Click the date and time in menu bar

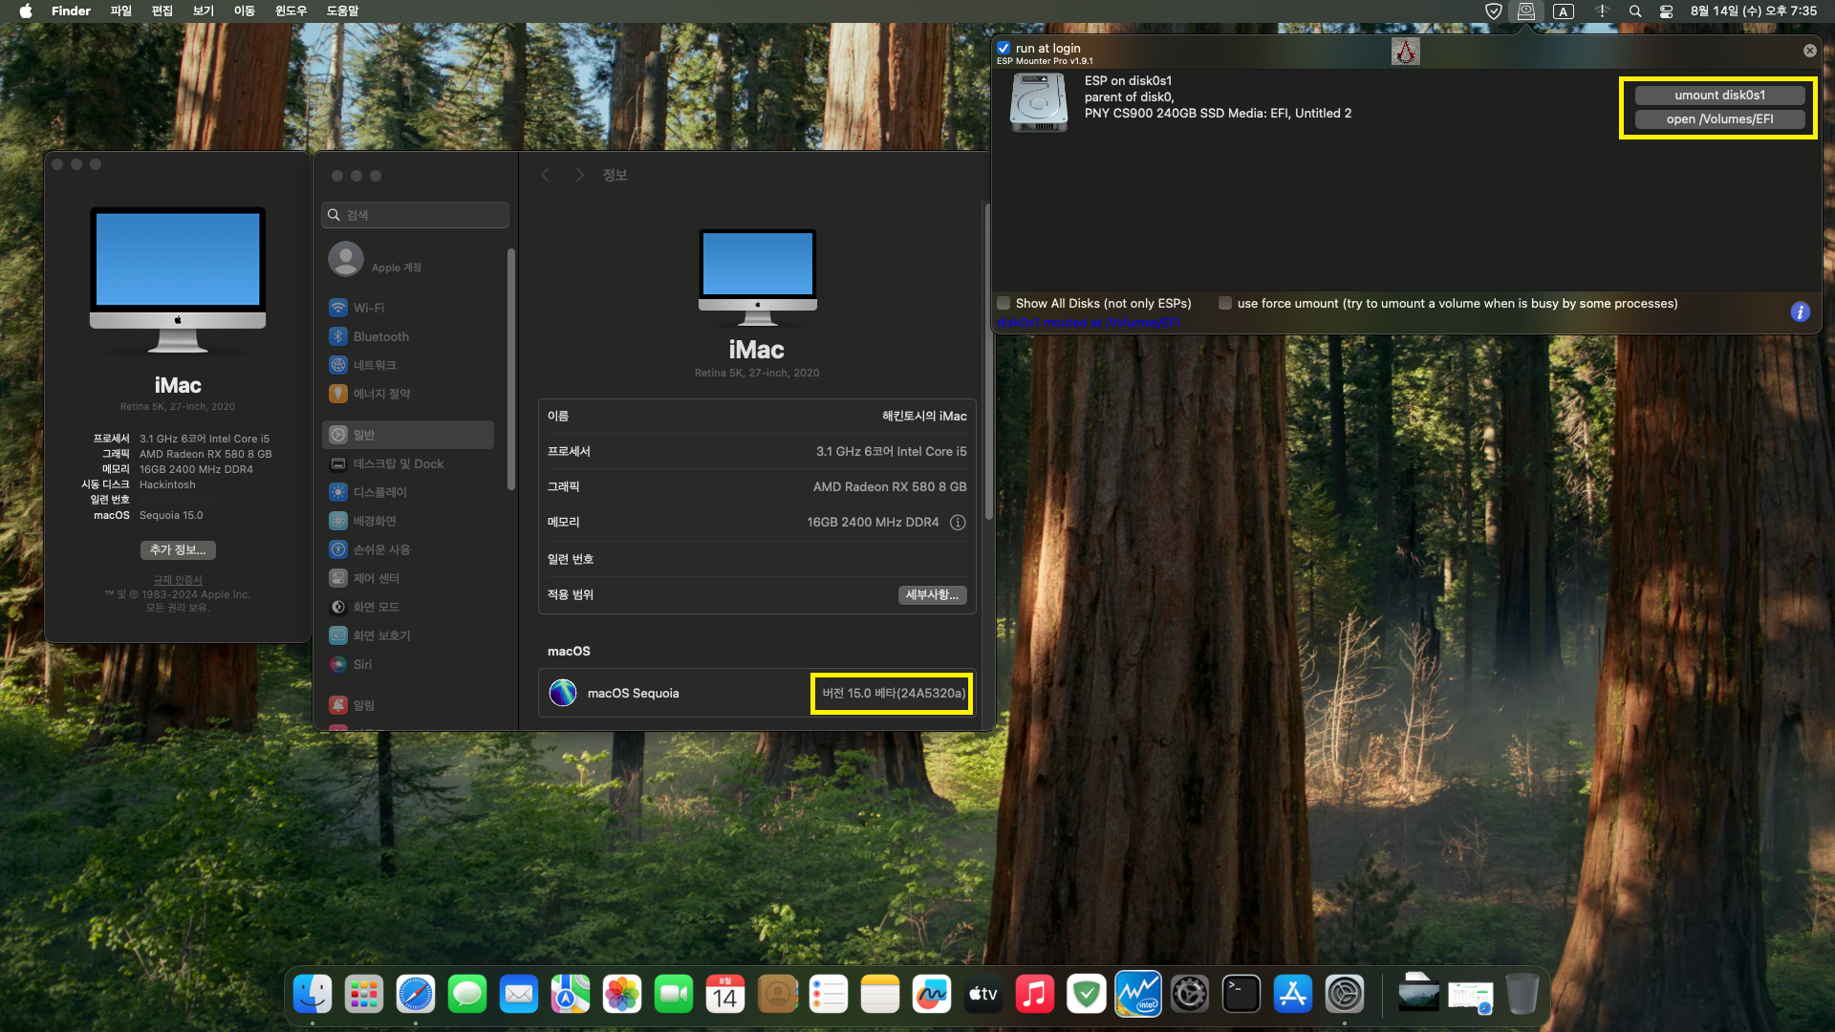click(x=1754, y=11)
